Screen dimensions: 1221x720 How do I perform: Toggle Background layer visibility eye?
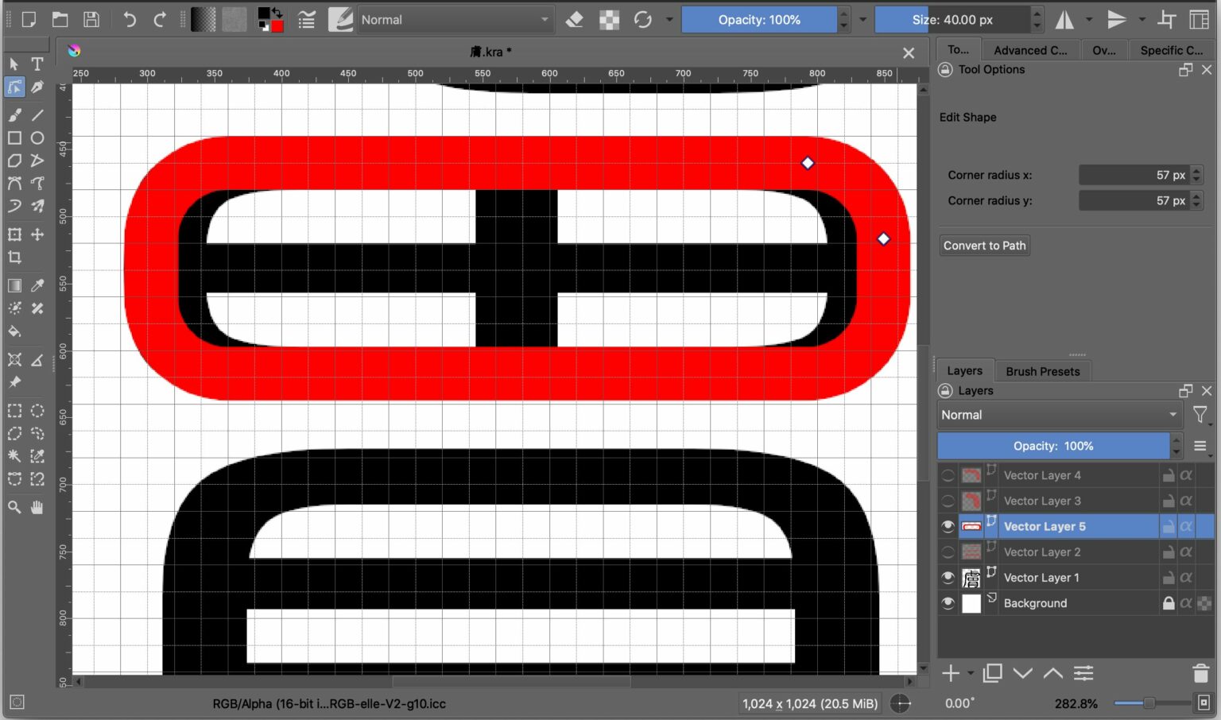tap(948, 603)
